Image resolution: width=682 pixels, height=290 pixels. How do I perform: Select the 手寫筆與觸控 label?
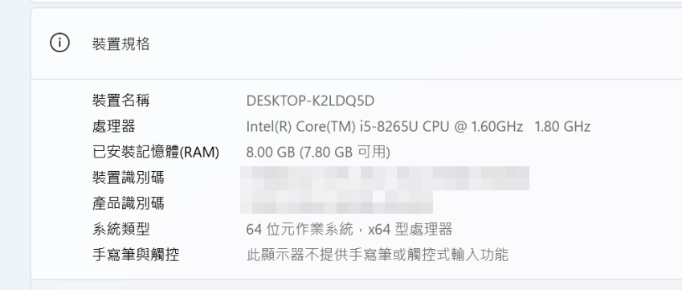(136, 255)
